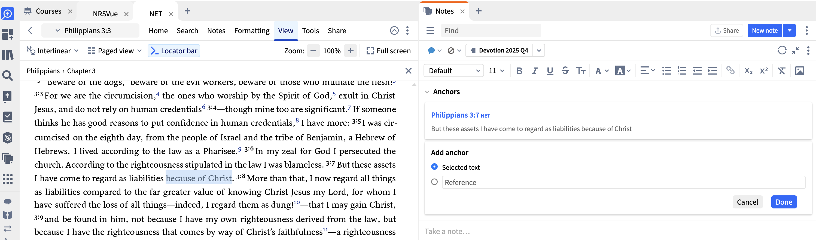Click the insert link icon

point(730,70)
